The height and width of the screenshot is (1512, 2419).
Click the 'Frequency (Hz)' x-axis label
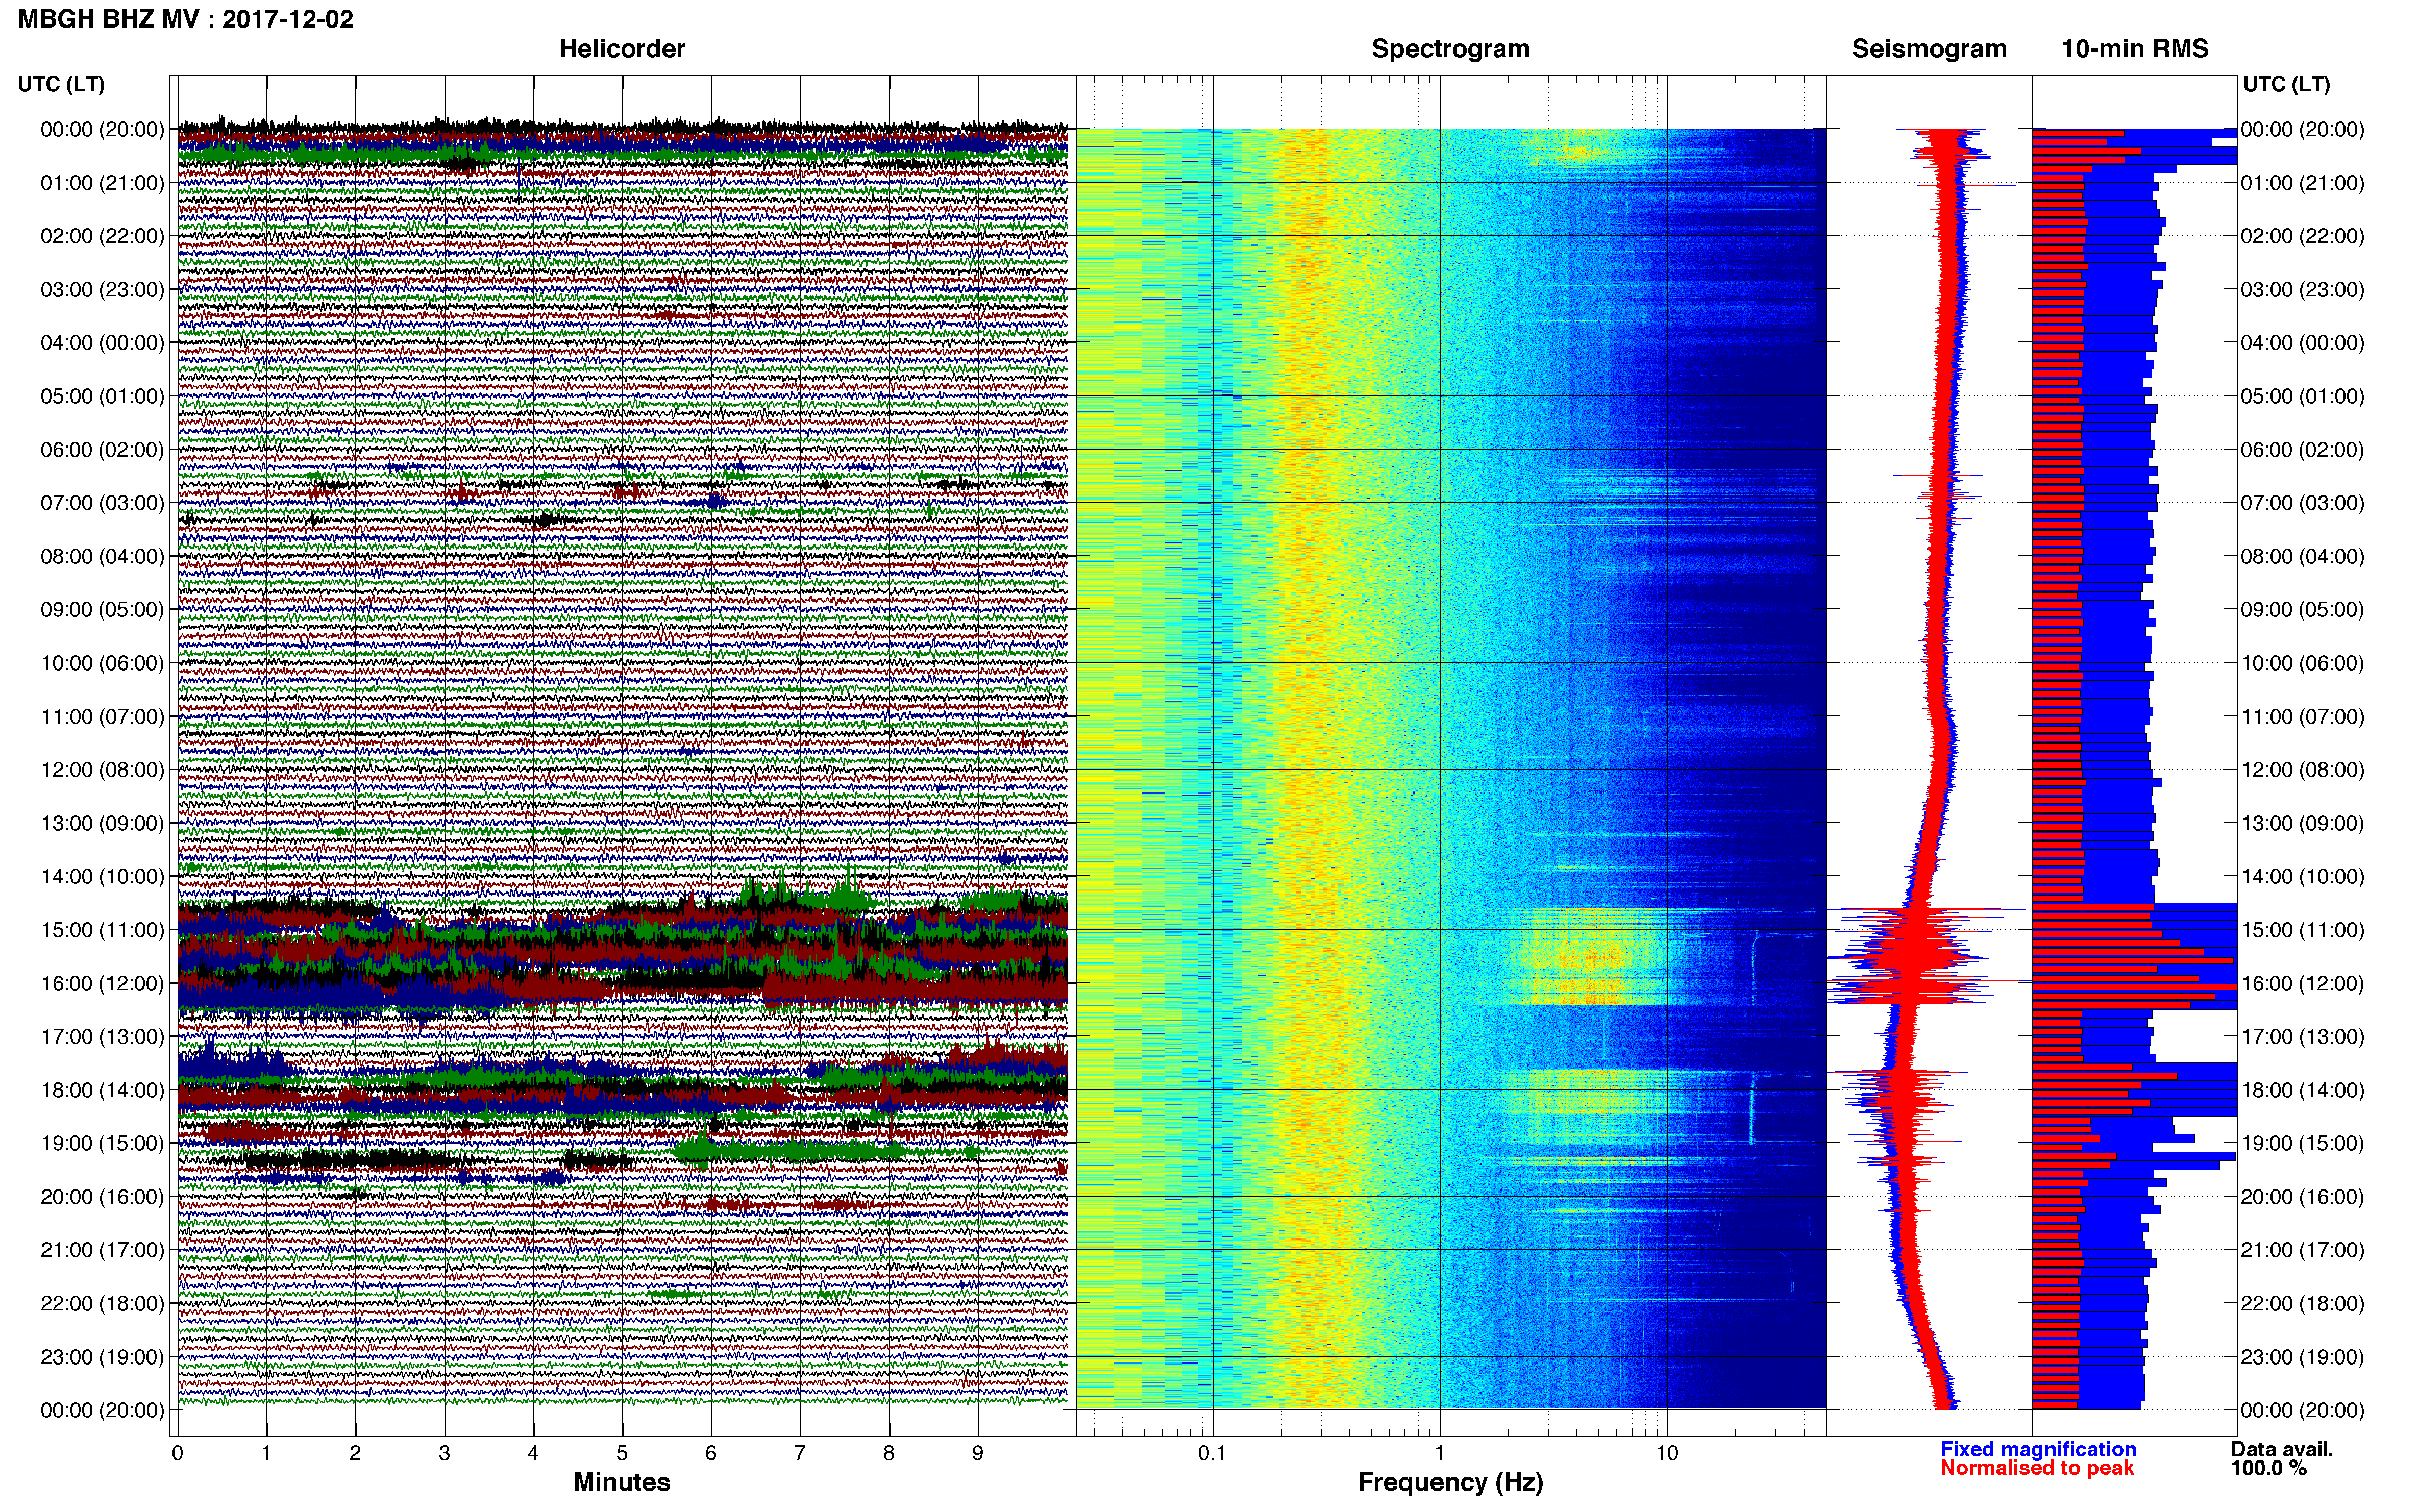[x=1450, y=1482]
